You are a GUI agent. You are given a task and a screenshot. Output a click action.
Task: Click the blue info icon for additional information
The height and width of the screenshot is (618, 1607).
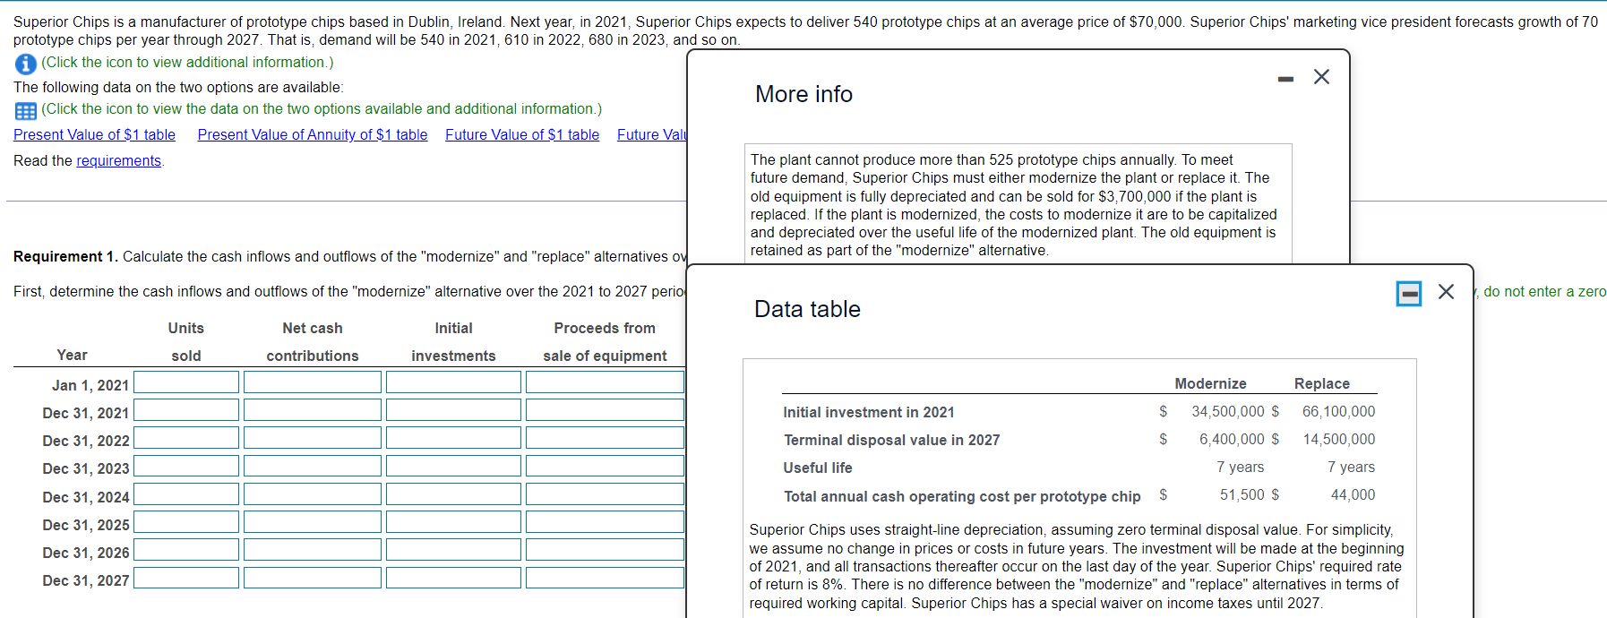coord(25,64)
